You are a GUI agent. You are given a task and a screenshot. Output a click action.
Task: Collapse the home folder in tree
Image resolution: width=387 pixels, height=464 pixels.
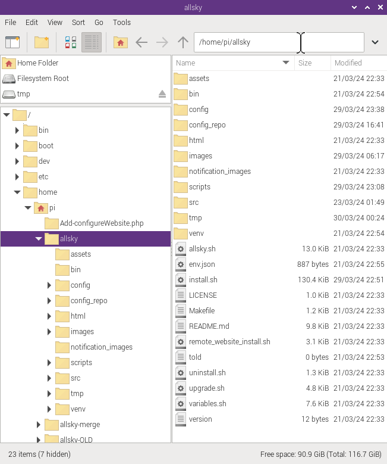pyautogui.click(x=17, y=192)
